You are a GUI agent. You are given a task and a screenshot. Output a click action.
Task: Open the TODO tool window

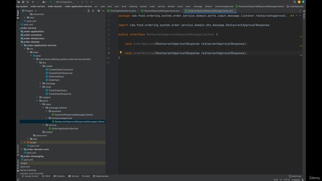tap(46, 176)
